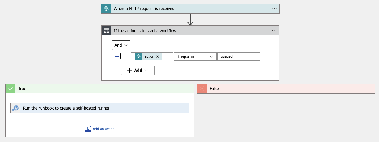Click the red X icon on False branch
The image size is (379, 142).
coord(202,89)
